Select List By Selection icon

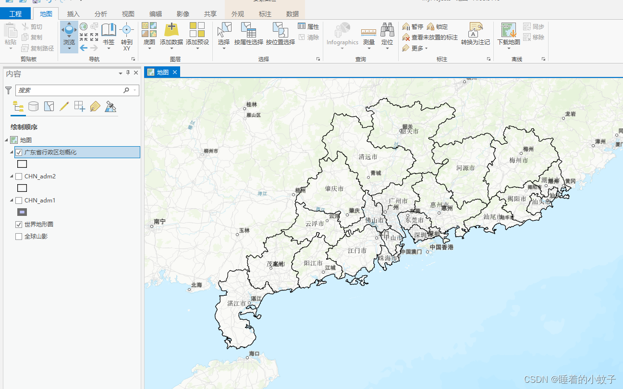(x=49, y=106)
